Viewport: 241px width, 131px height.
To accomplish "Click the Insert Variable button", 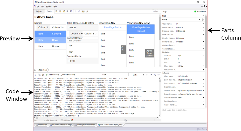I will [68, 75].
